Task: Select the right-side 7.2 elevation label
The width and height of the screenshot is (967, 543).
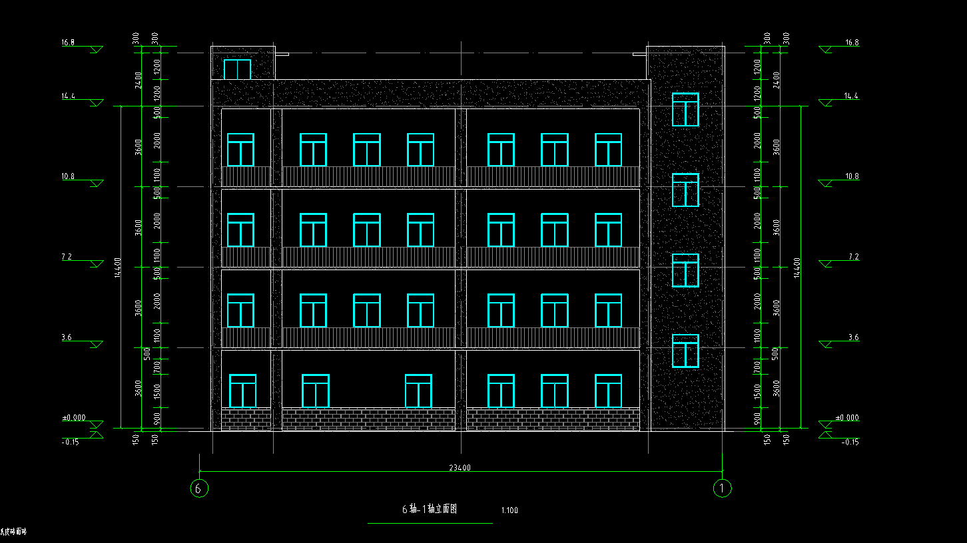Action: tap(854, 257)
